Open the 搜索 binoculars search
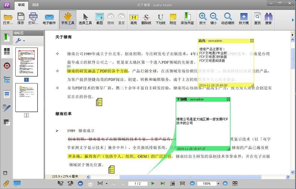This screenshot has height=189, width=296. point(268,19)
